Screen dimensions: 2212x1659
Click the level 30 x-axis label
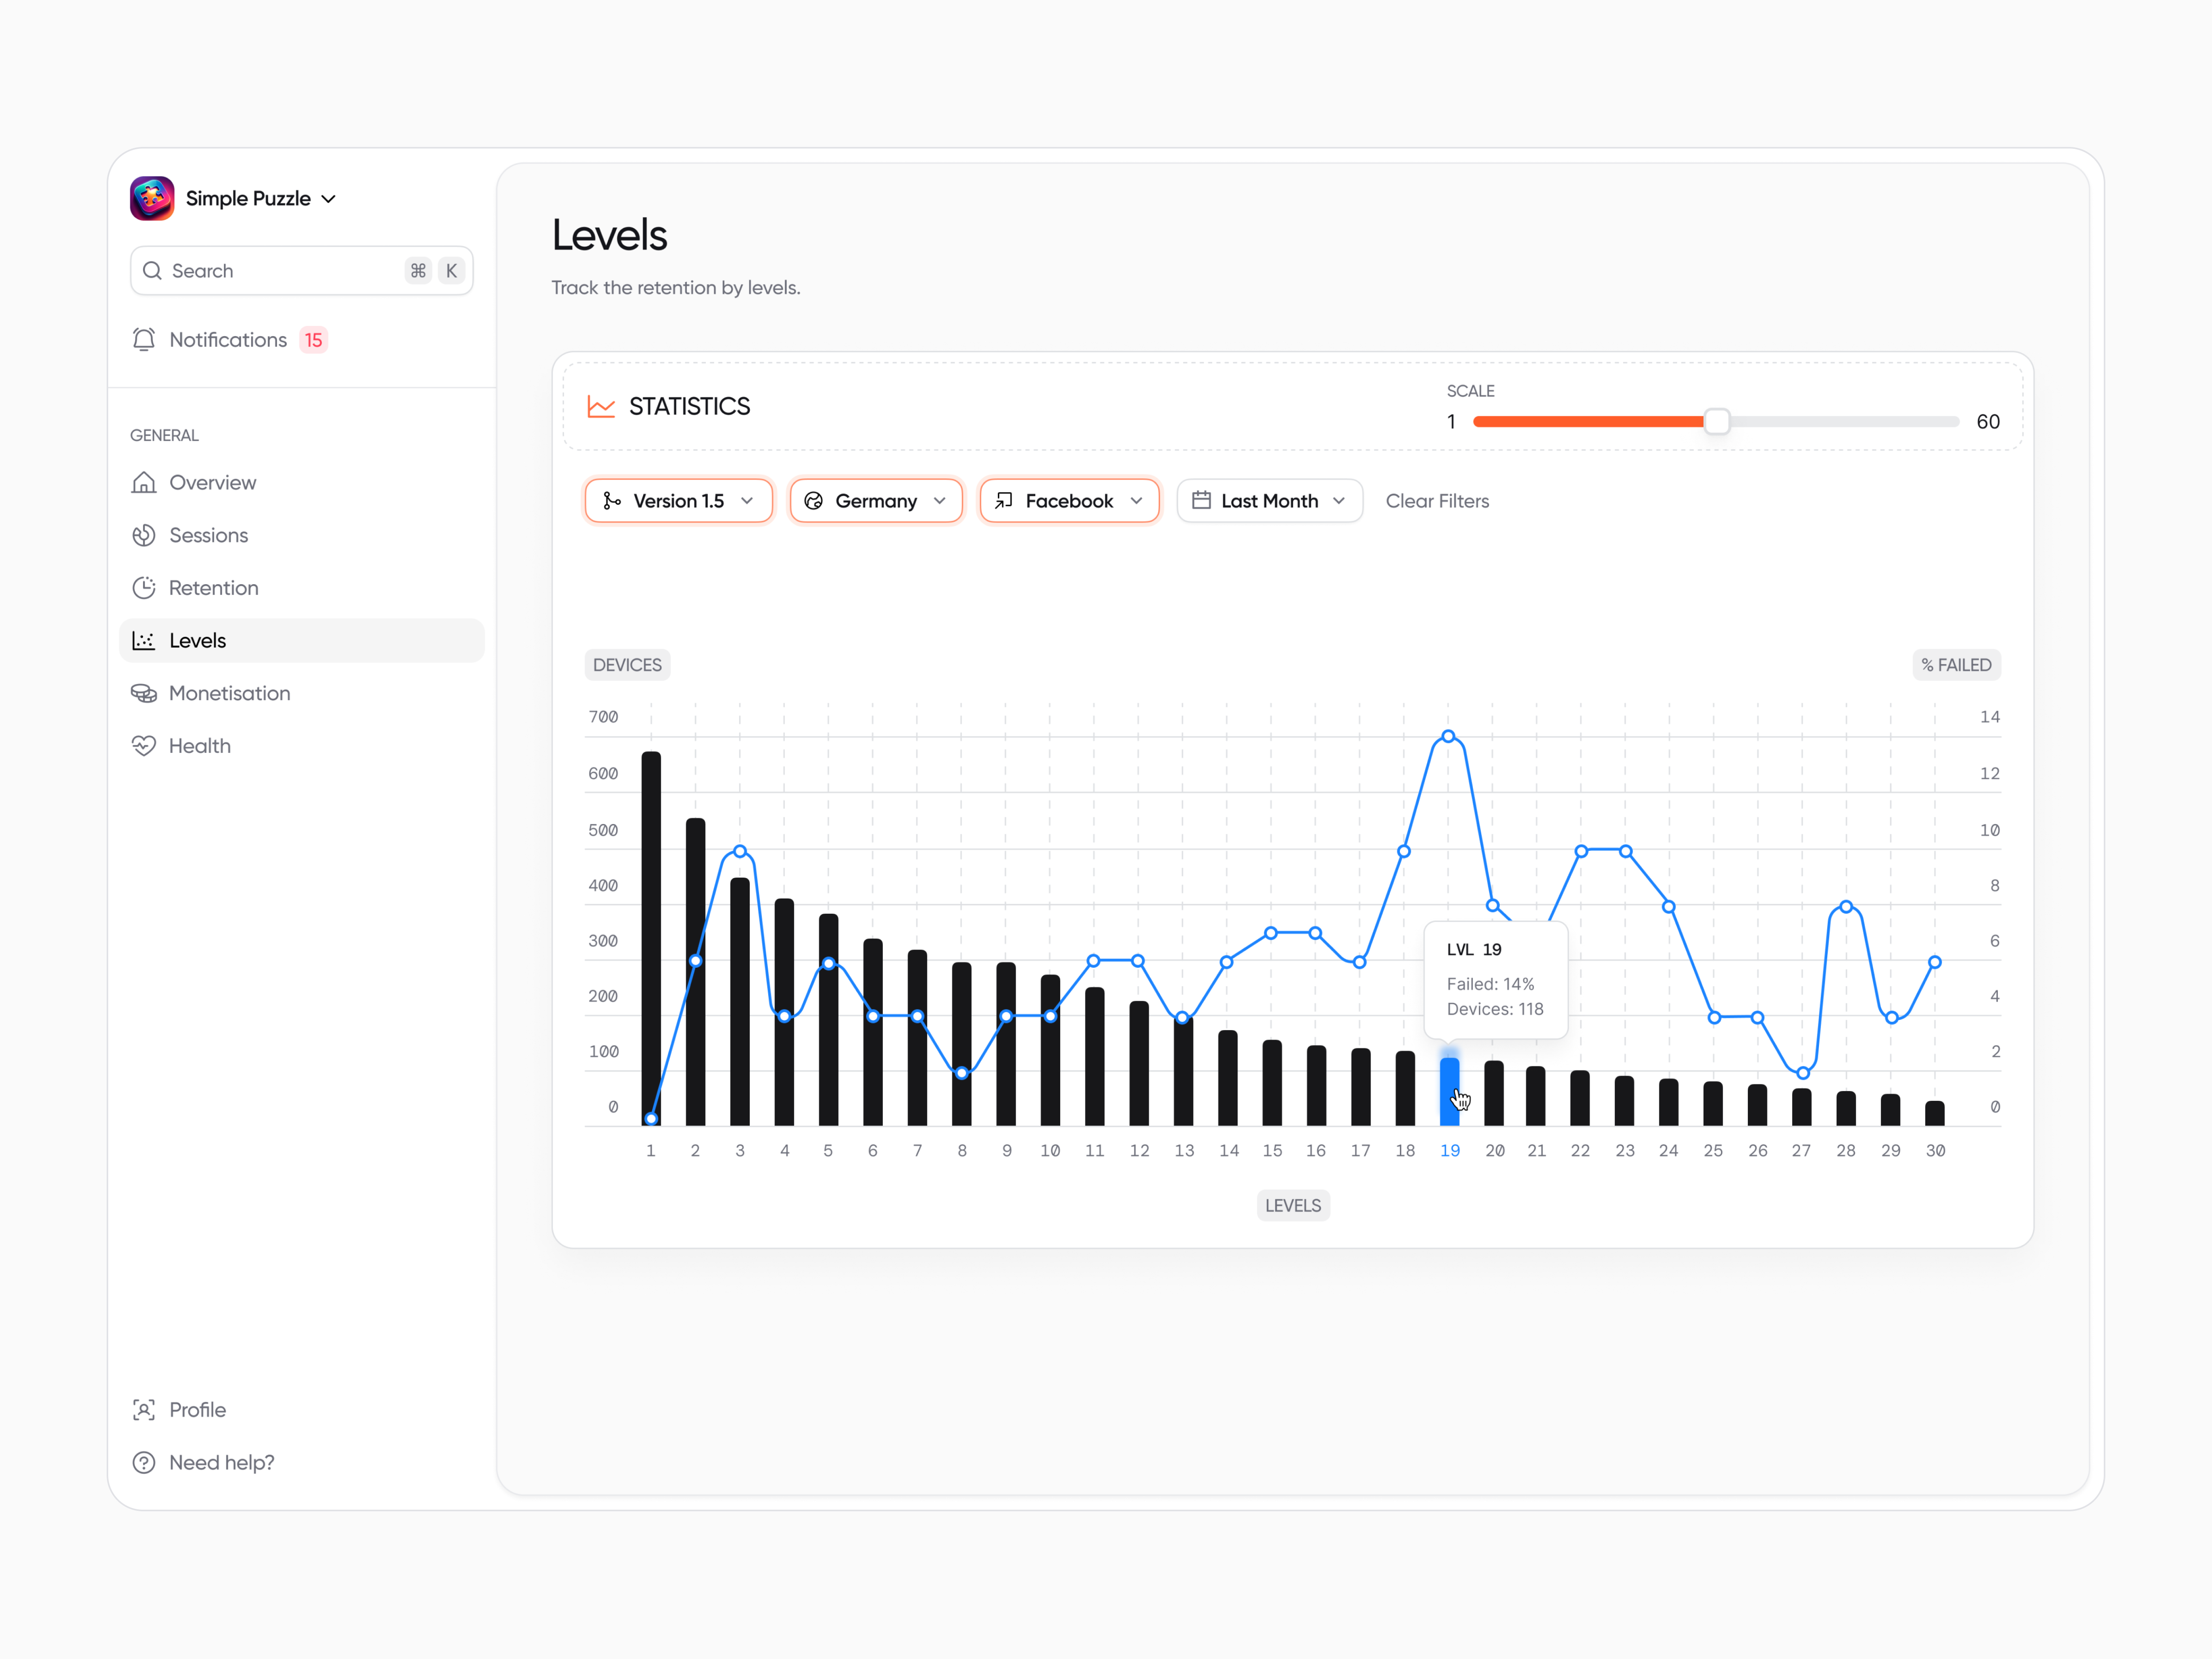click(x=1935, y=1151)
